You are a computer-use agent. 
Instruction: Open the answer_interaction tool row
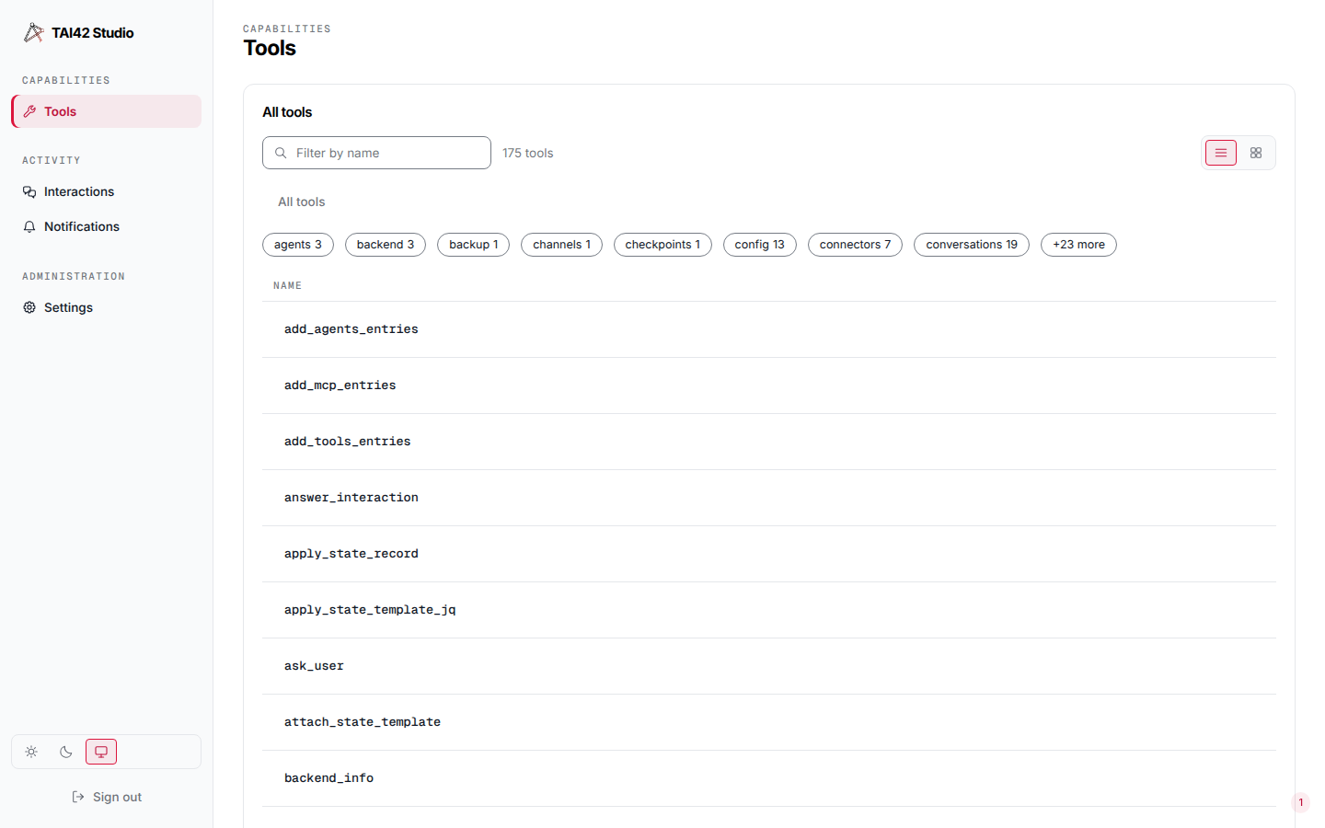[769, 498]
